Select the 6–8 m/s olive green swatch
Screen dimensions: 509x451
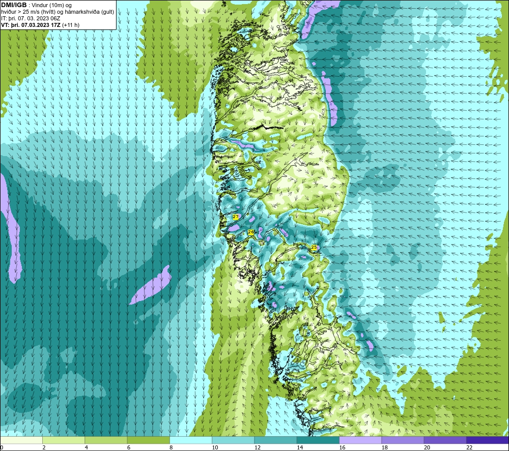(x=148, y=440)
